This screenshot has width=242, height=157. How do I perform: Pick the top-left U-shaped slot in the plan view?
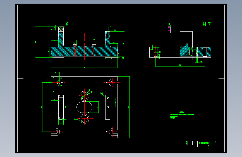tap(56, 82)
